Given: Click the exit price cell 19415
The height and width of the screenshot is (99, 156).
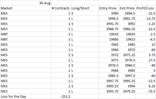Looking at the screenshot, I should 127,39.
